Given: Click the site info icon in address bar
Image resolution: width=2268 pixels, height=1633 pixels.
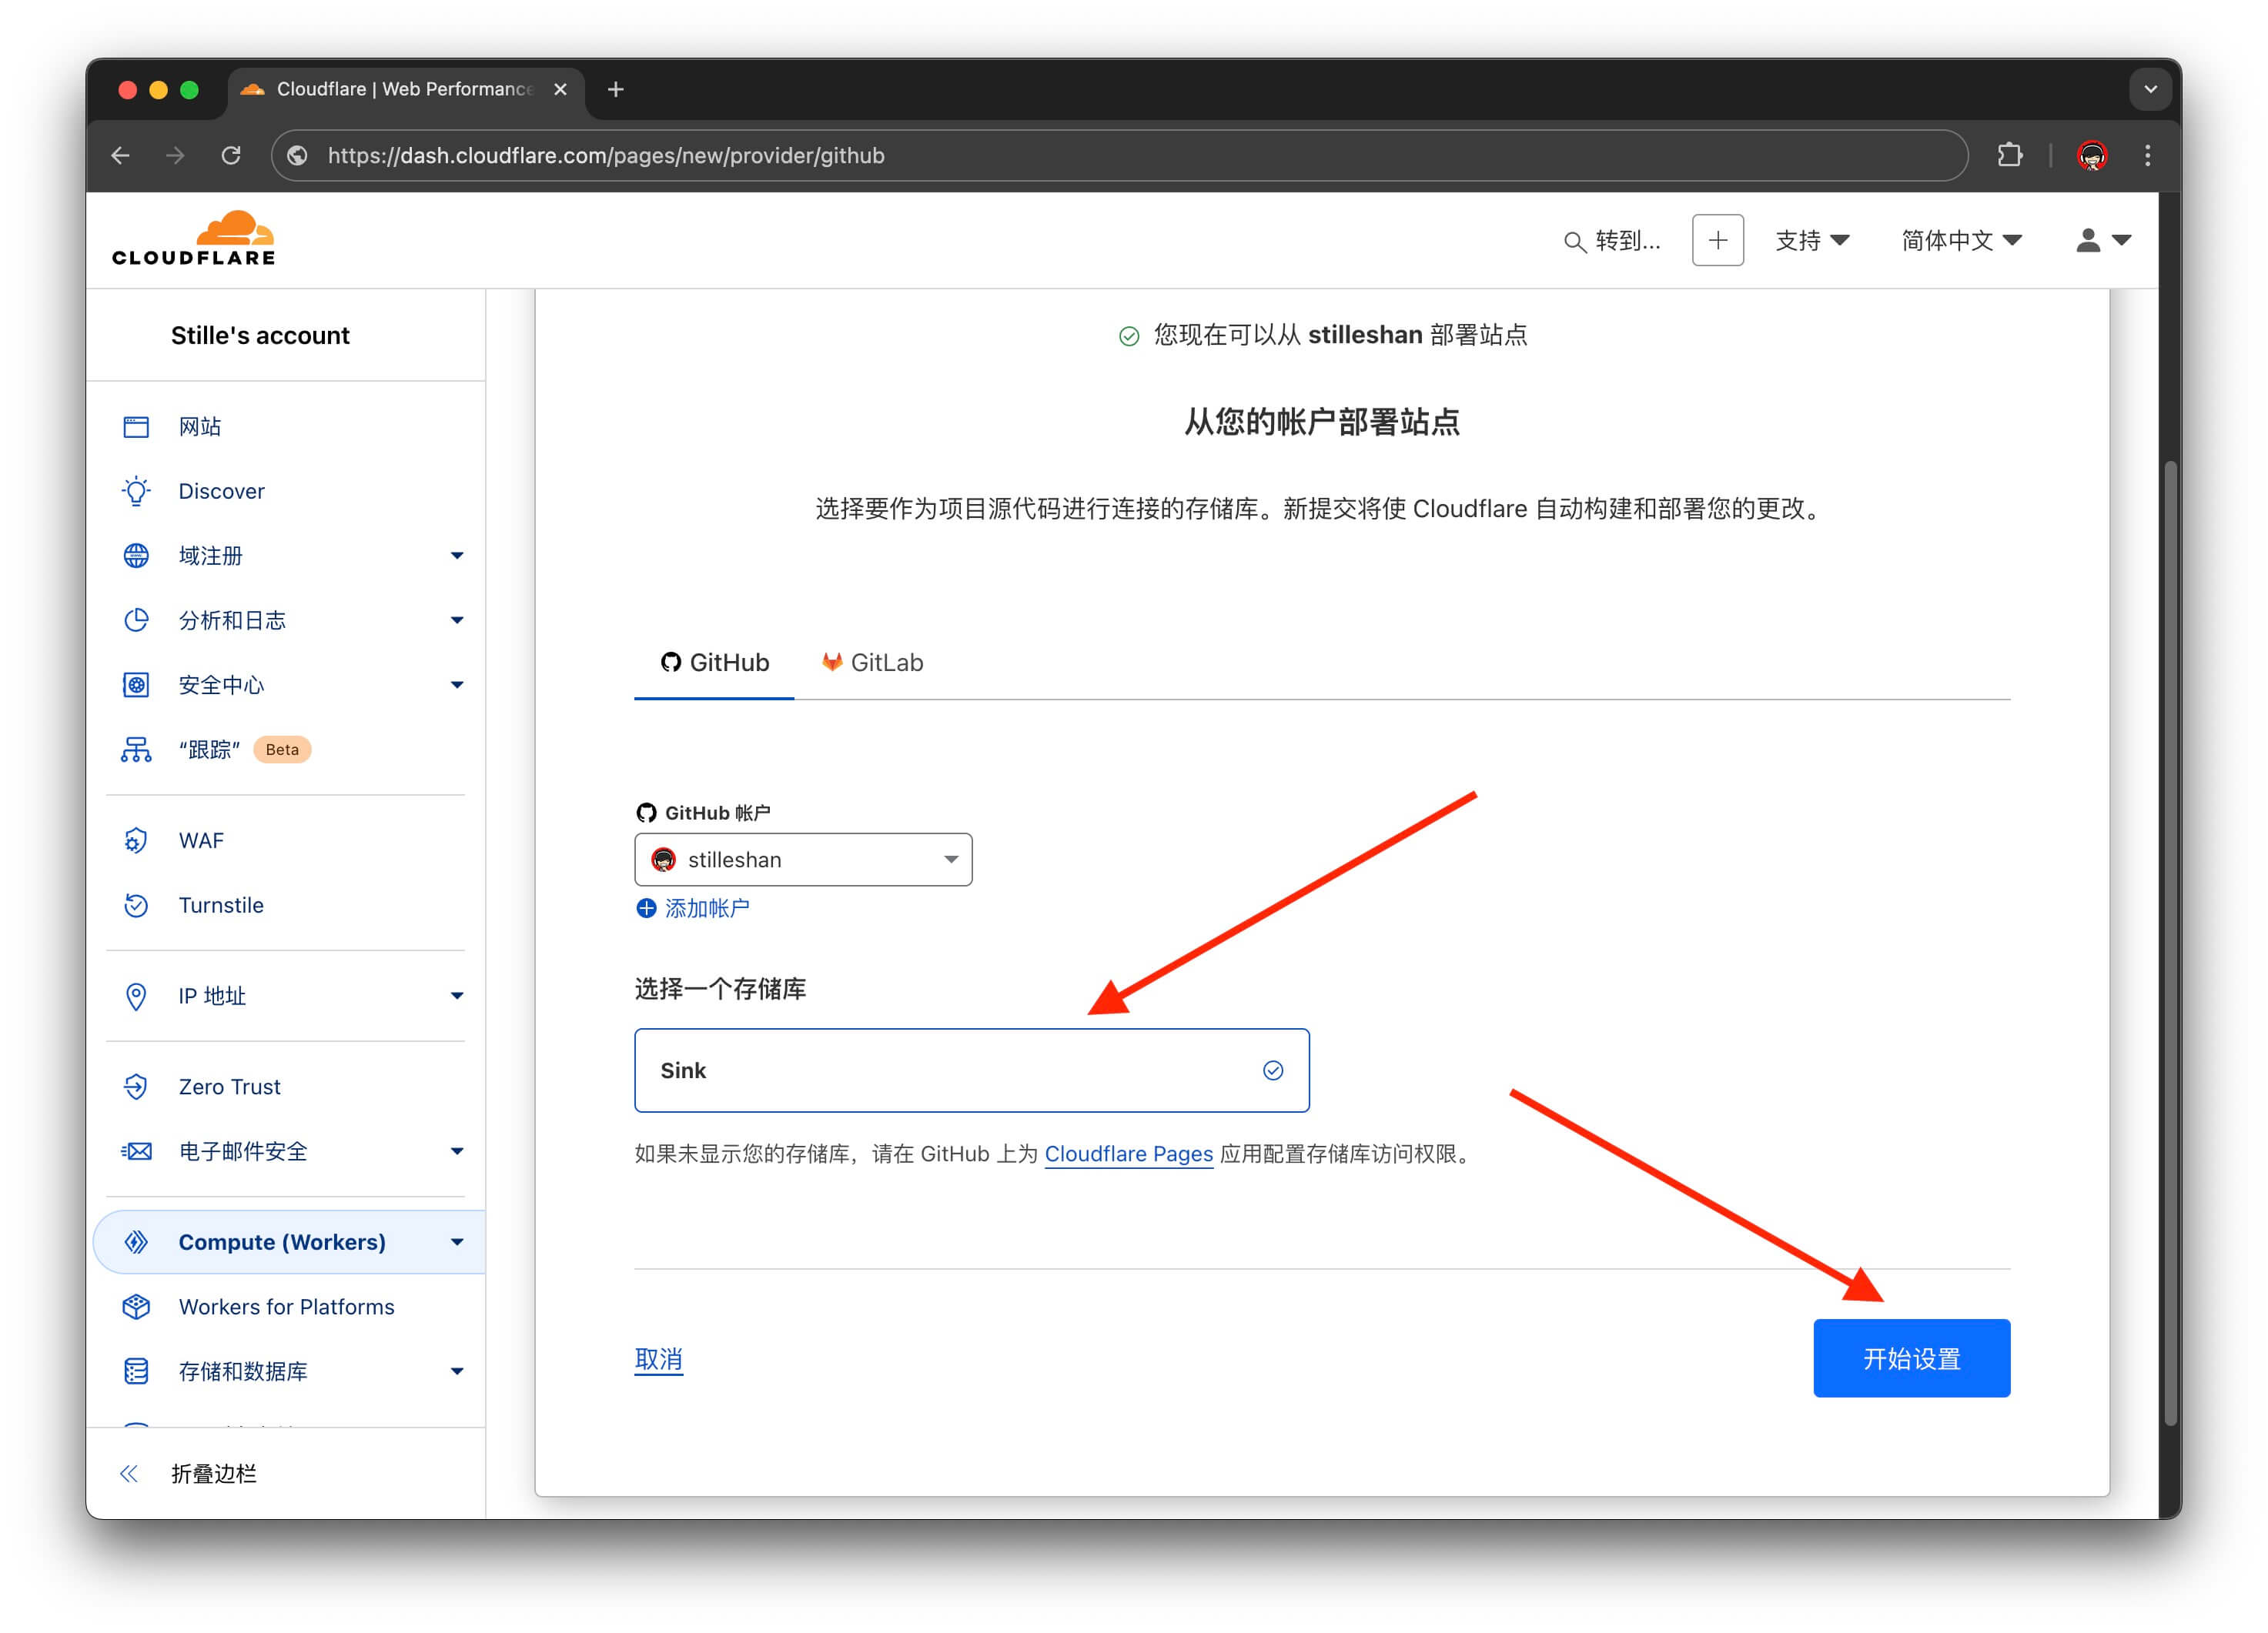Looking at the screenshot, I should pyautogui.click(x=297, y=155).
